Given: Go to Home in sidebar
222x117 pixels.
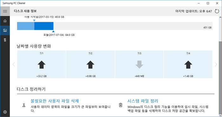Looking at the screenshot, I should pos(5,21).
